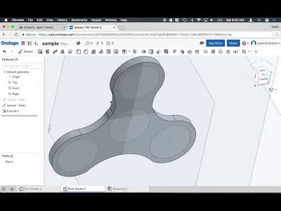Select the Mirror tool icon
281x211 pixels.
(x=135, y=52)
